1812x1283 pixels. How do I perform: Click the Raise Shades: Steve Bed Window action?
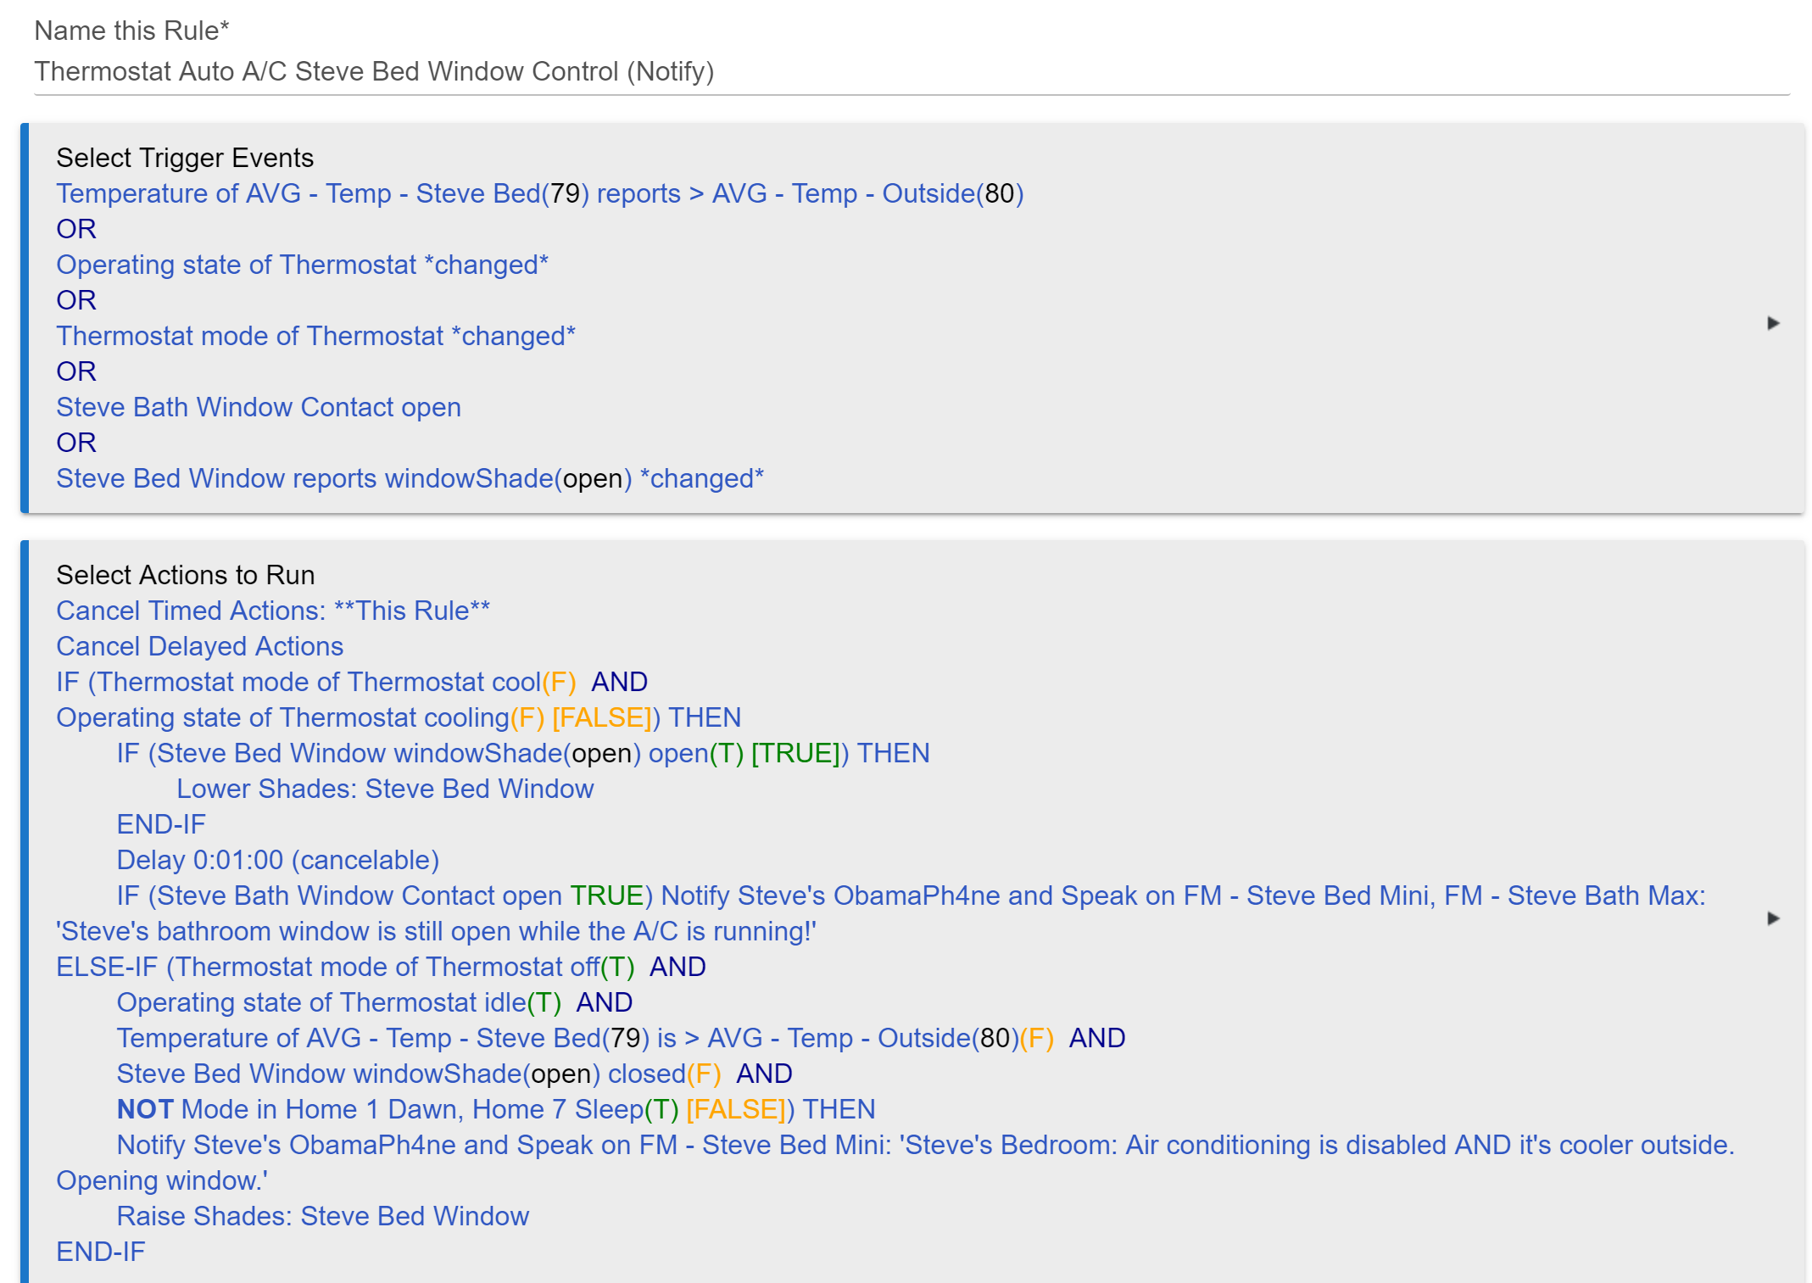coord(322,1216)
